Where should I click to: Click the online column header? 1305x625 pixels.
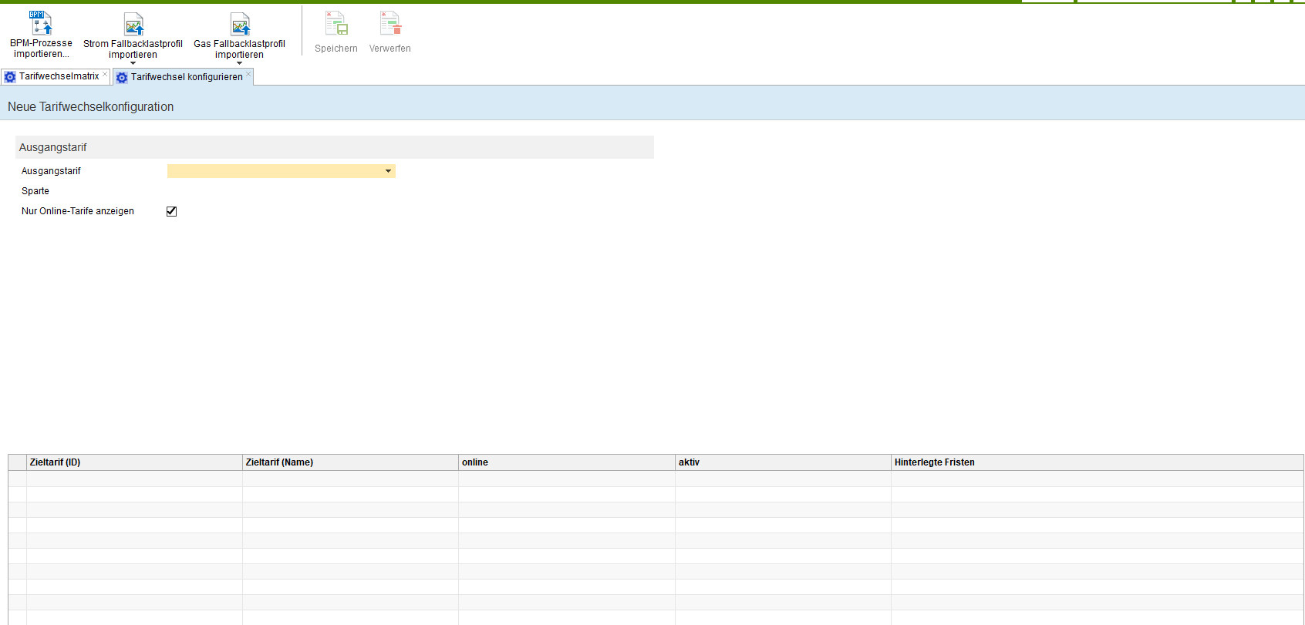(x=567, y=462)
